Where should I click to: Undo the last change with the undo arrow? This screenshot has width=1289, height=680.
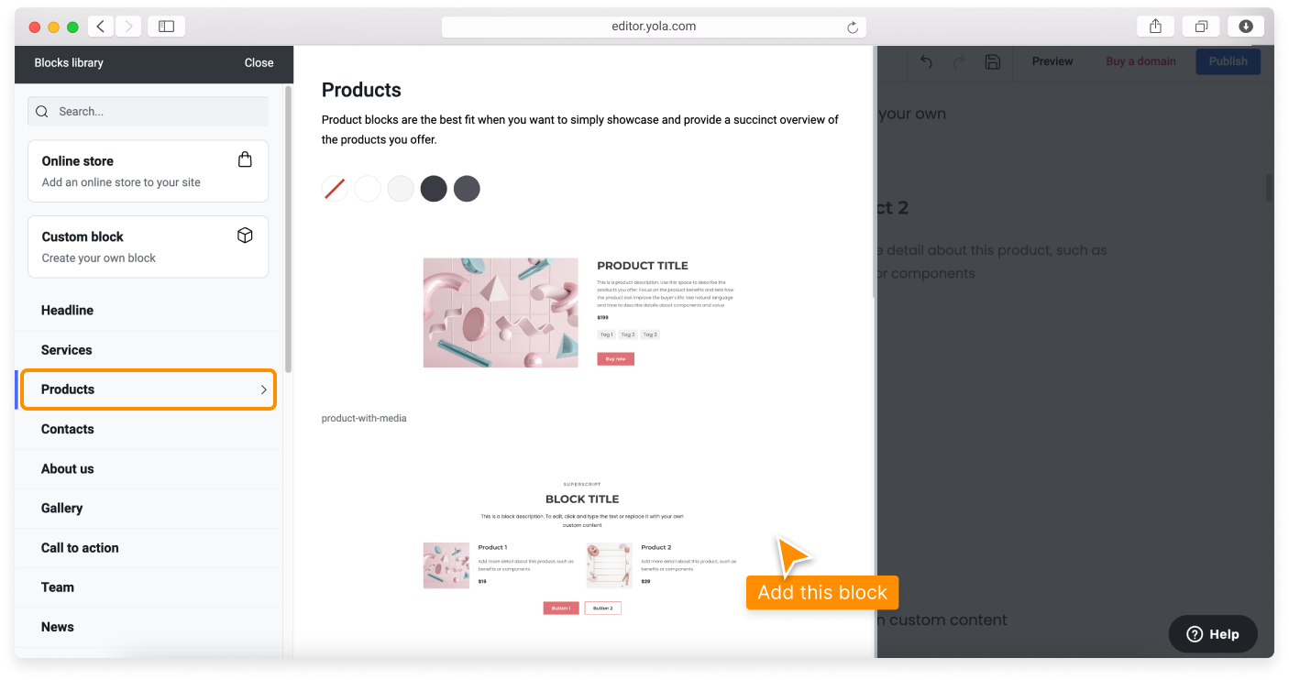[925, 61]
